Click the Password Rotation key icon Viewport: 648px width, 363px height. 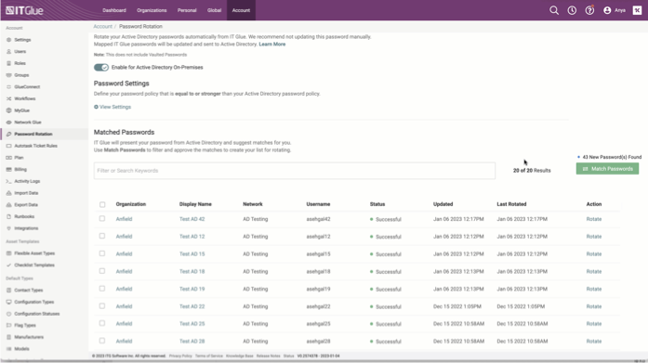[x=8, y=134]
